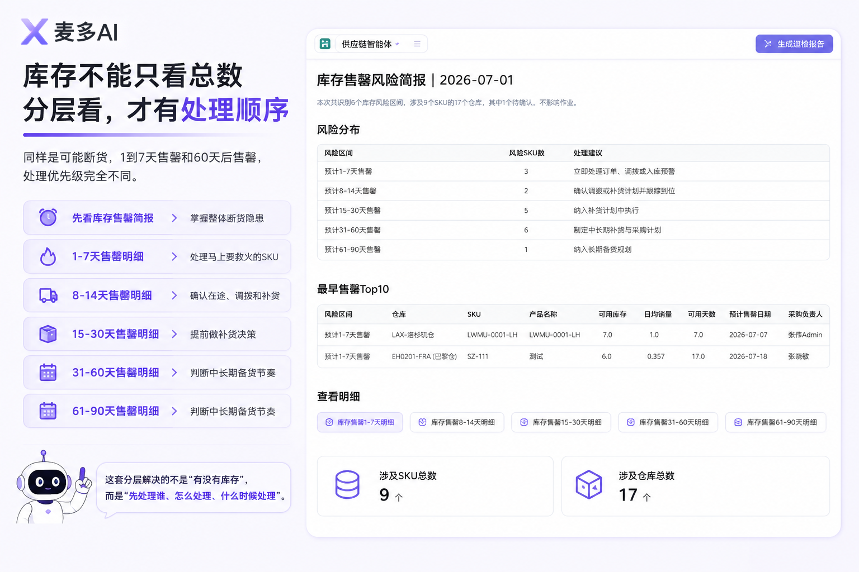
Task: Click the truck icon for 8-14天售罄明细
Action: 48,295
